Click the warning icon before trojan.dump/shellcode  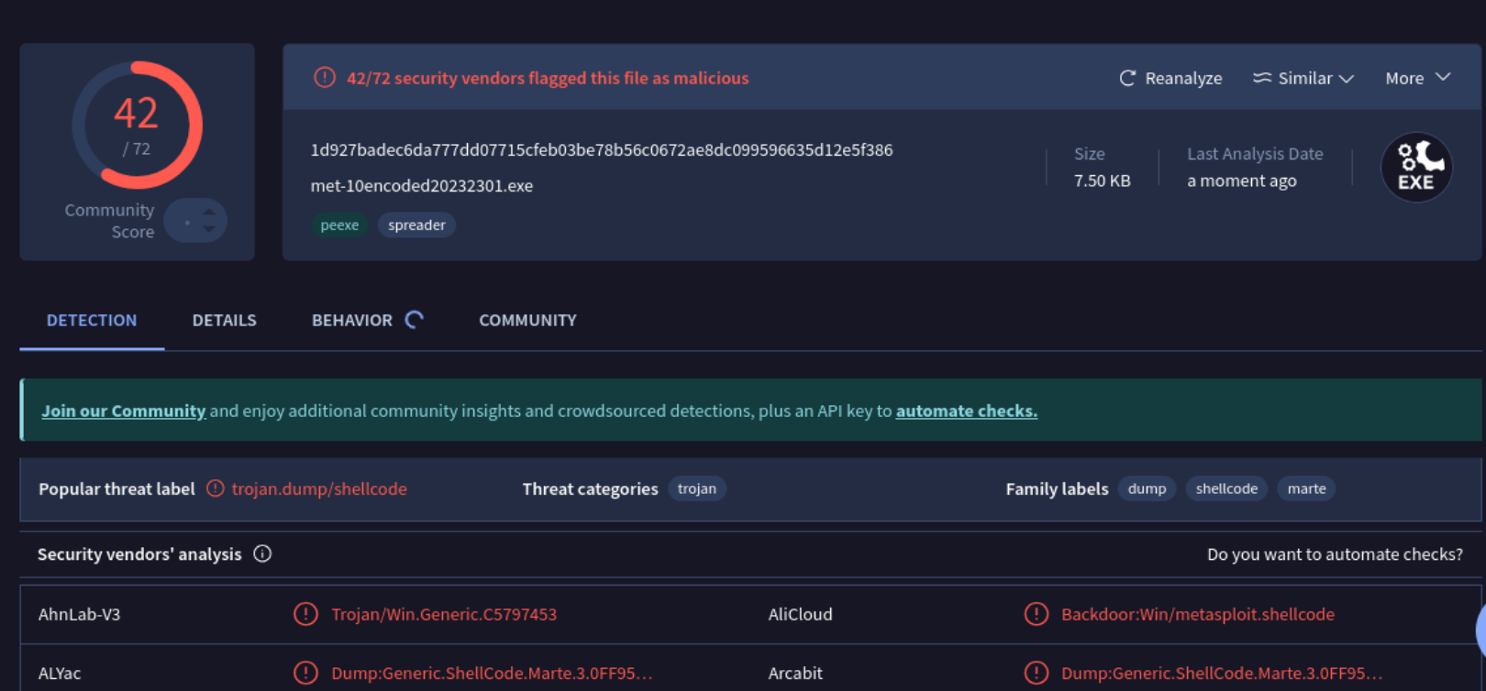coord(216,488)
